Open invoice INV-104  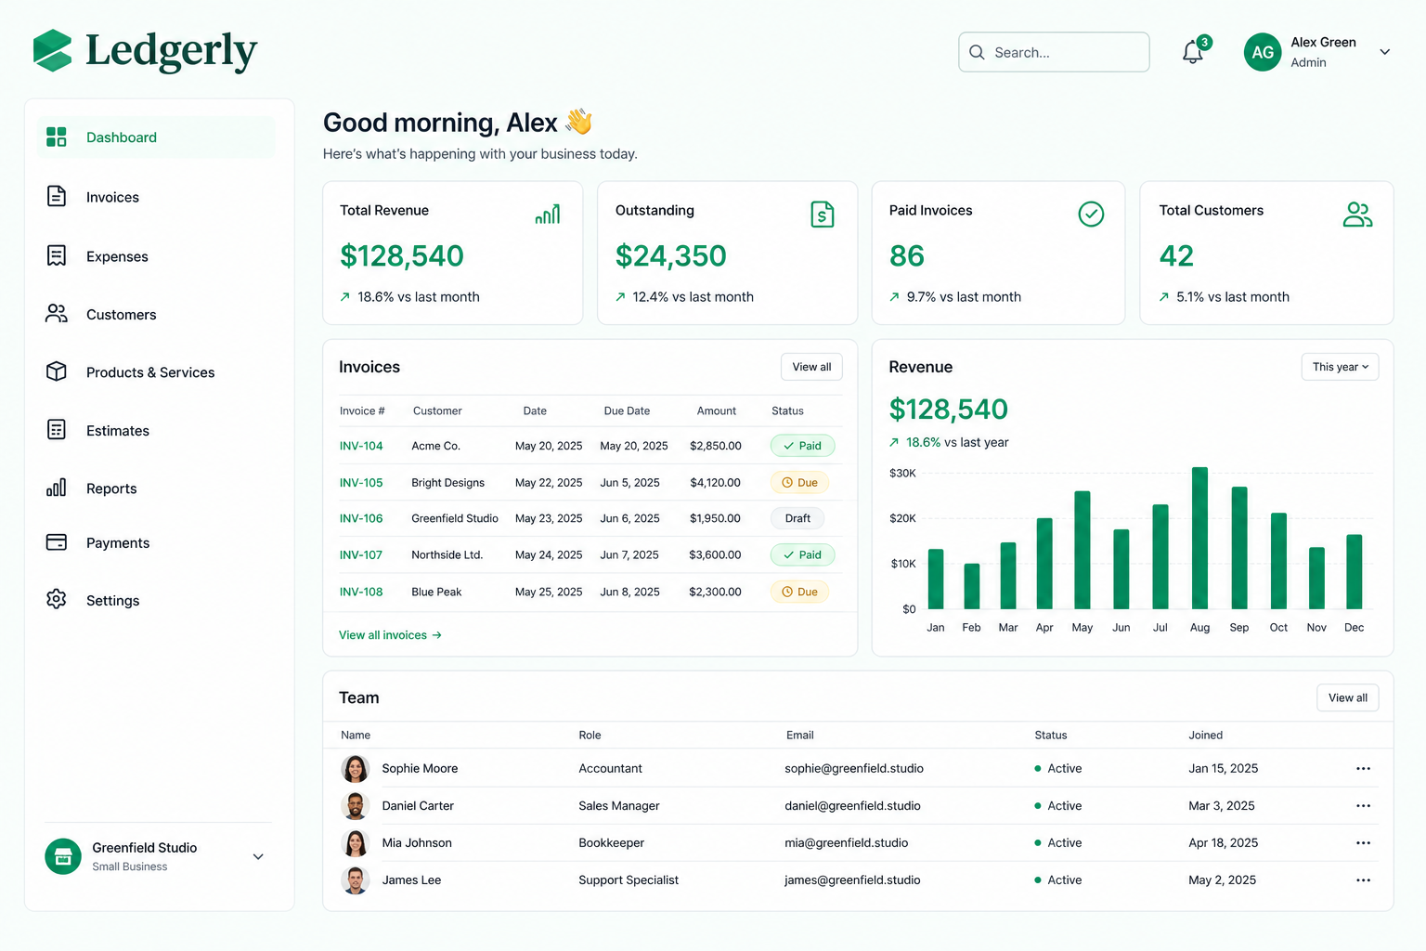pyautogui.click(x=361, y=446)
